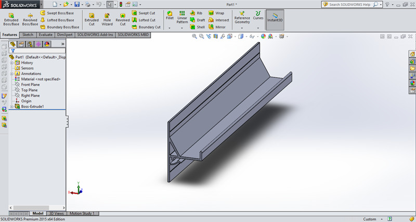416x222 pixels.
Task: Click the Save icon in the top toolbar
Action: point(77,4)
